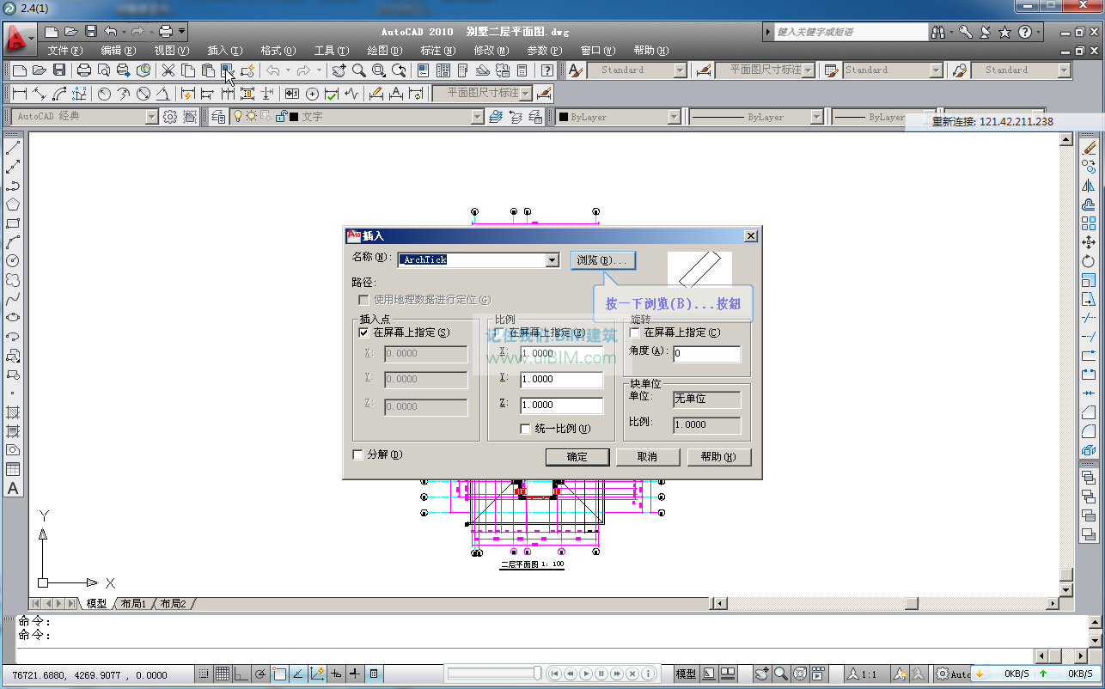
Task: Click the Zoom Realtime magnifier icon
Action: [x=359, y=70]
